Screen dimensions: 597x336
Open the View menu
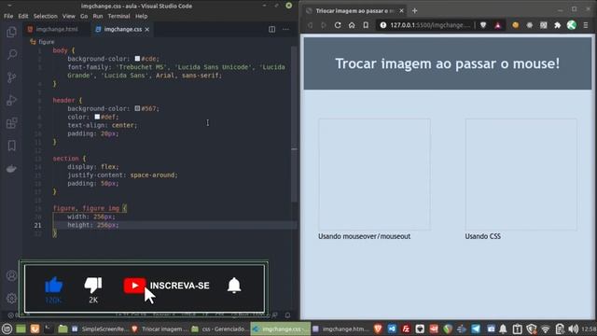[x=69, y=16]
